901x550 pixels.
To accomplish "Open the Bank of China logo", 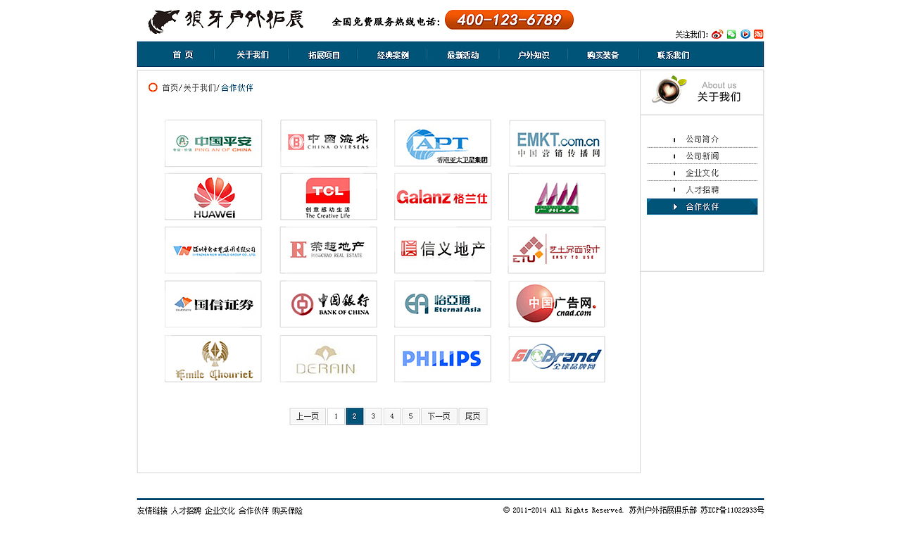I will pos(329,304).
